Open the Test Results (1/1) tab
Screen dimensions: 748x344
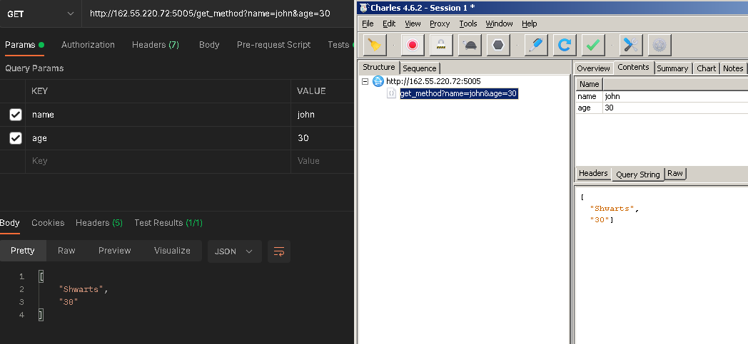(x=168, y=223)
